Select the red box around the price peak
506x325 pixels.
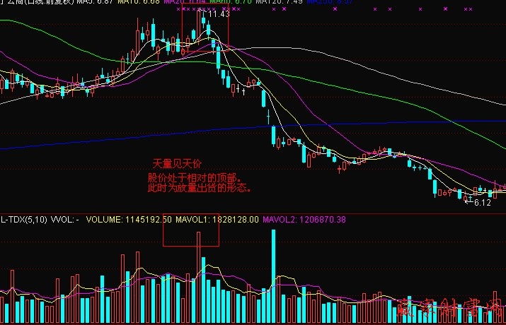click(205, 28)
